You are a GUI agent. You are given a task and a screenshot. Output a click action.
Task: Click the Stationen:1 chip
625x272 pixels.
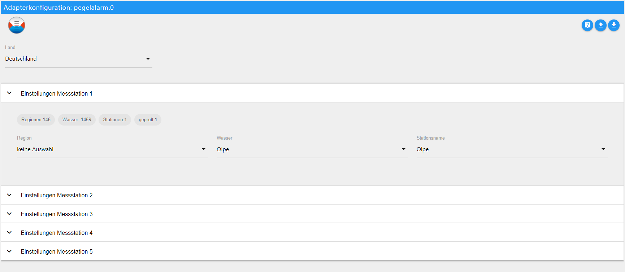point(115,120)
